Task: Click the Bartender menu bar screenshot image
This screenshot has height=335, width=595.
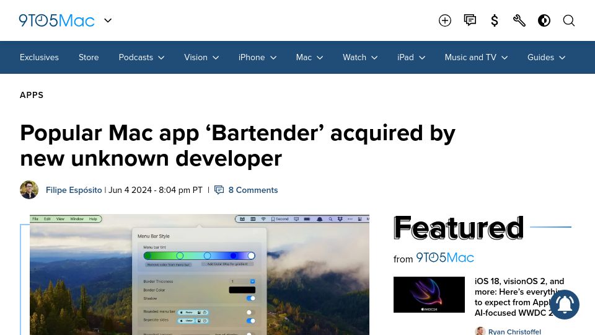Action: [x=200, y=275]
